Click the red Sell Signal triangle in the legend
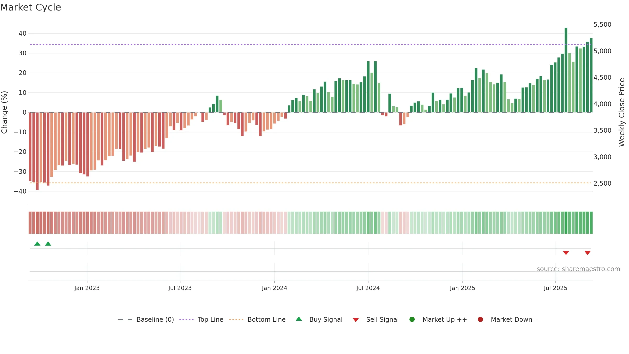This screenshot has height=354, width=629. (x=356, y=320)
